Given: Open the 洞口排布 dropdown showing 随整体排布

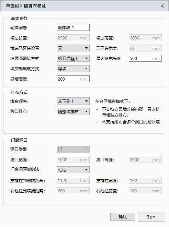Looking at the screenshot, I should (73, 111).
